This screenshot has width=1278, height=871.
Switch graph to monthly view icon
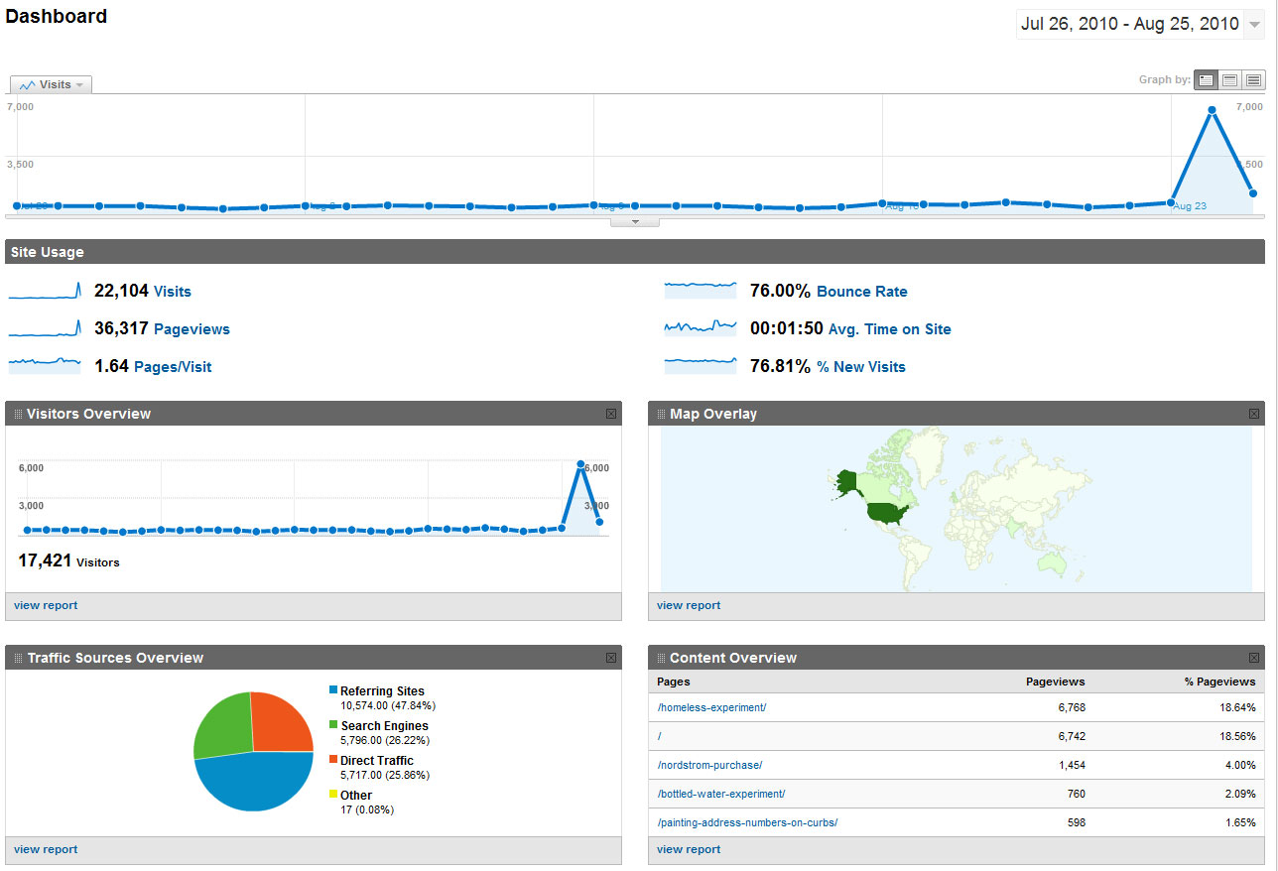1254,80
